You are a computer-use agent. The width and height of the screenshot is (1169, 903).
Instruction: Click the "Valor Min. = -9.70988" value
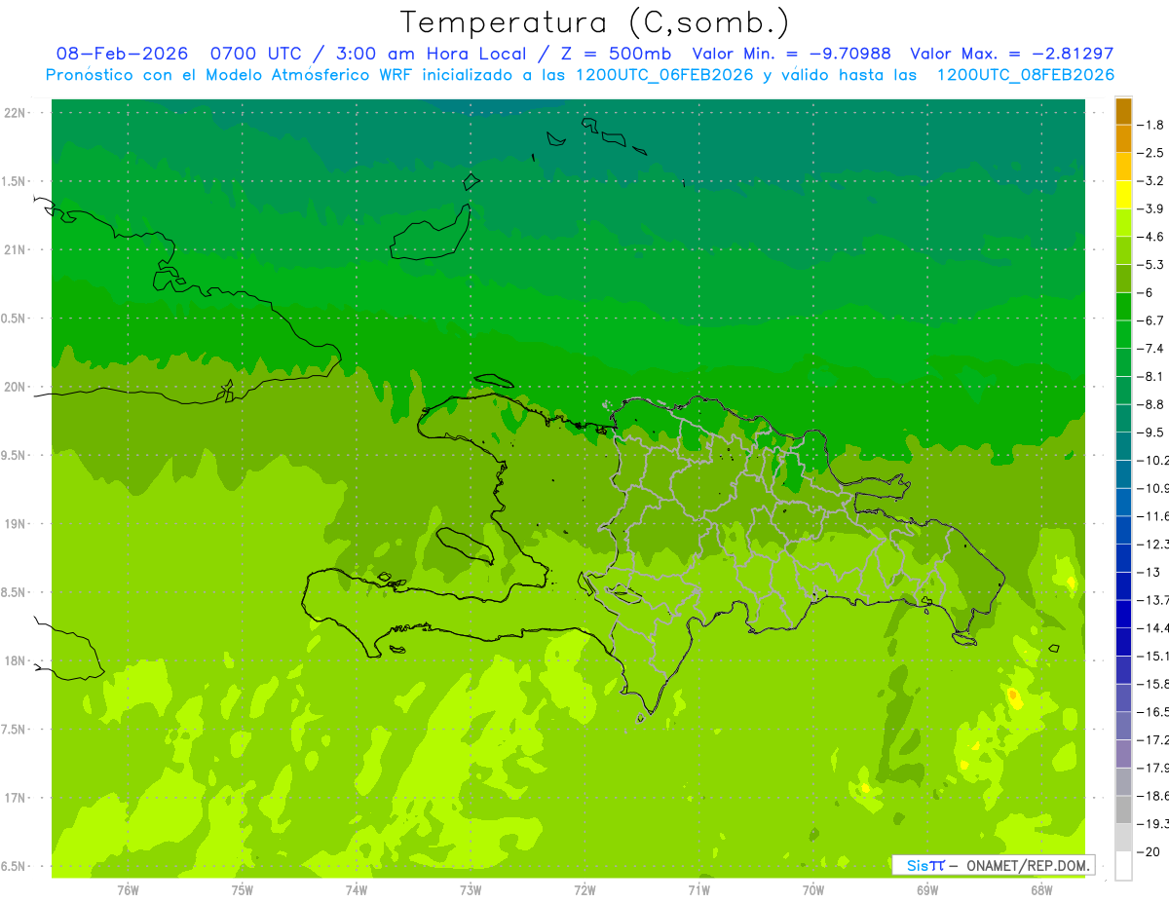point(791,54)
